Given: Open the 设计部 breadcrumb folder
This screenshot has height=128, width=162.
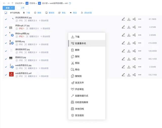Looking at the screenshot, I should (45, 3).
